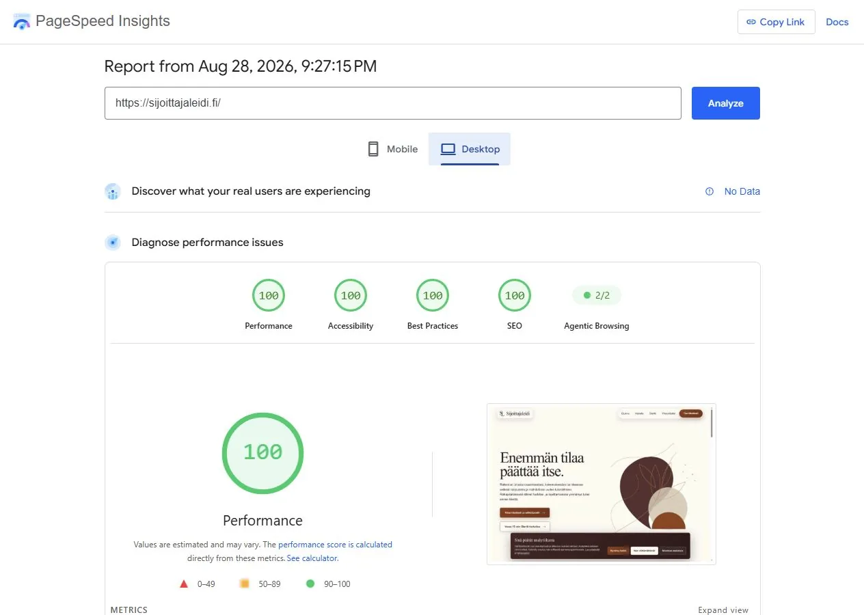Select the mobile phone icon

pyautogui.click(x=373, y=149)
